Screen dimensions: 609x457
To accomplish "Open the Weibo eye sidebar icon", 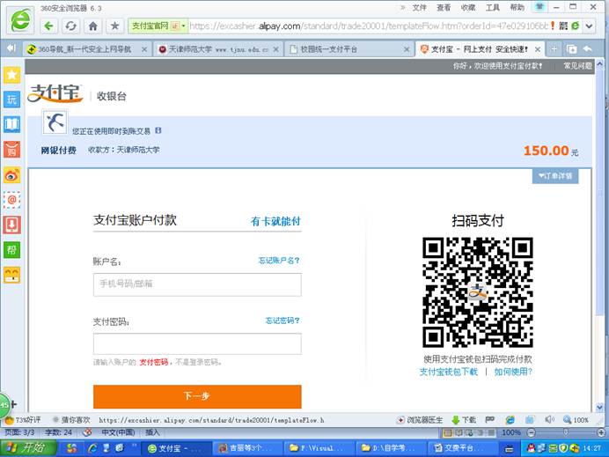I will (x=11, y=175).
